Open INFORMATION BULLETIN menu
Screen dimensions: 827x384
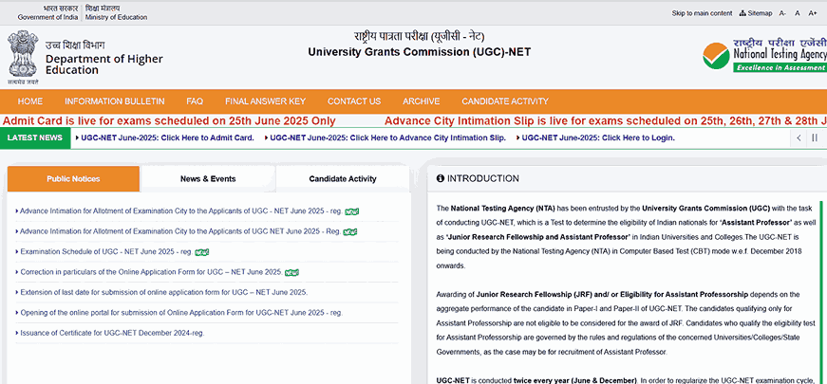point(115,101)
